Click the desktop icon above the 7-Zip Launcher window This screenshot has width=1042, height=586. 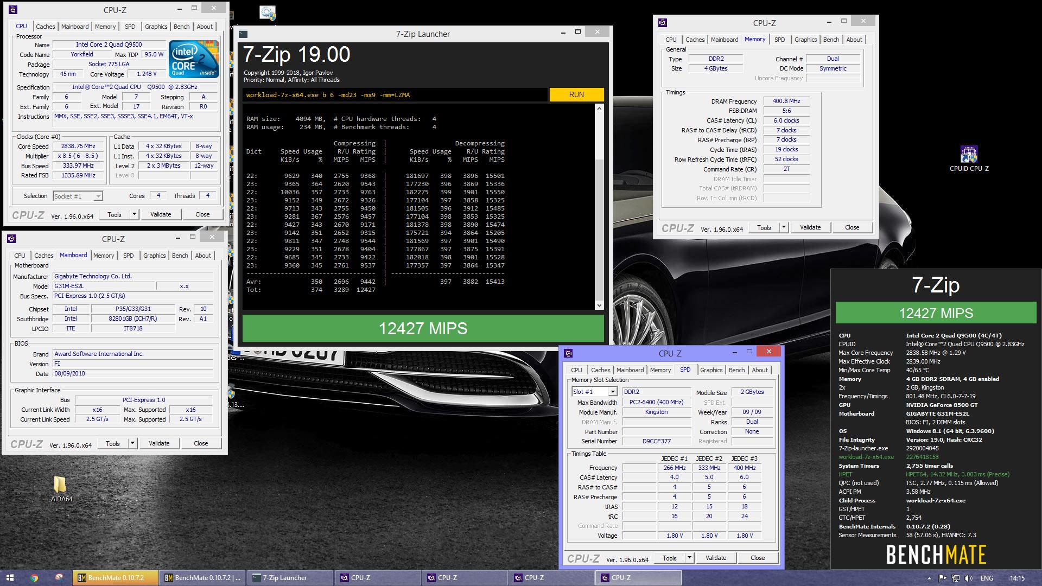pos(267,13)
